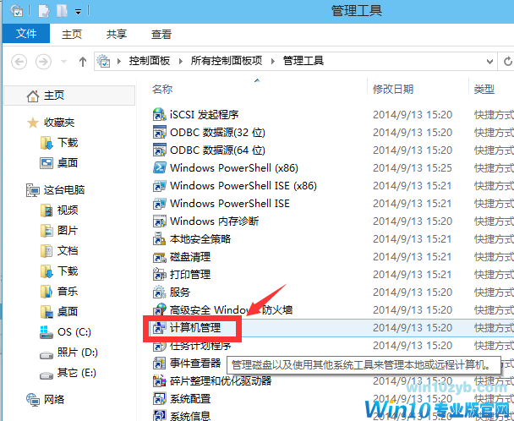Expand the arrow after 所有控制面板项 breadcrumb
This screenshot has height=421, width=514.
[273, 61]
